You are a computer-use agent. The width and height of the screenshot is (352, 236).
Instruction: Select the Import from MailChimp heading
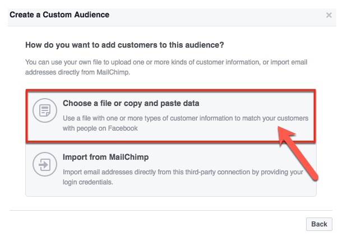pos(106,157)
